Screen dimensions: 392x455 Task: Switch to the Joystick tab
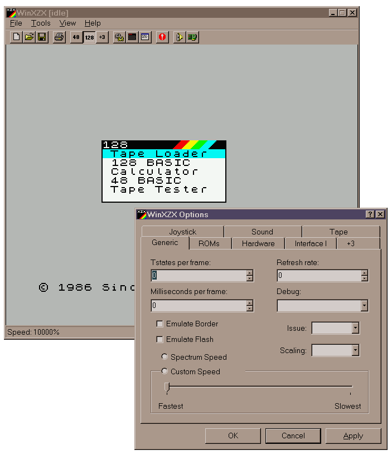pyautogui.click(x=183, y=232)
